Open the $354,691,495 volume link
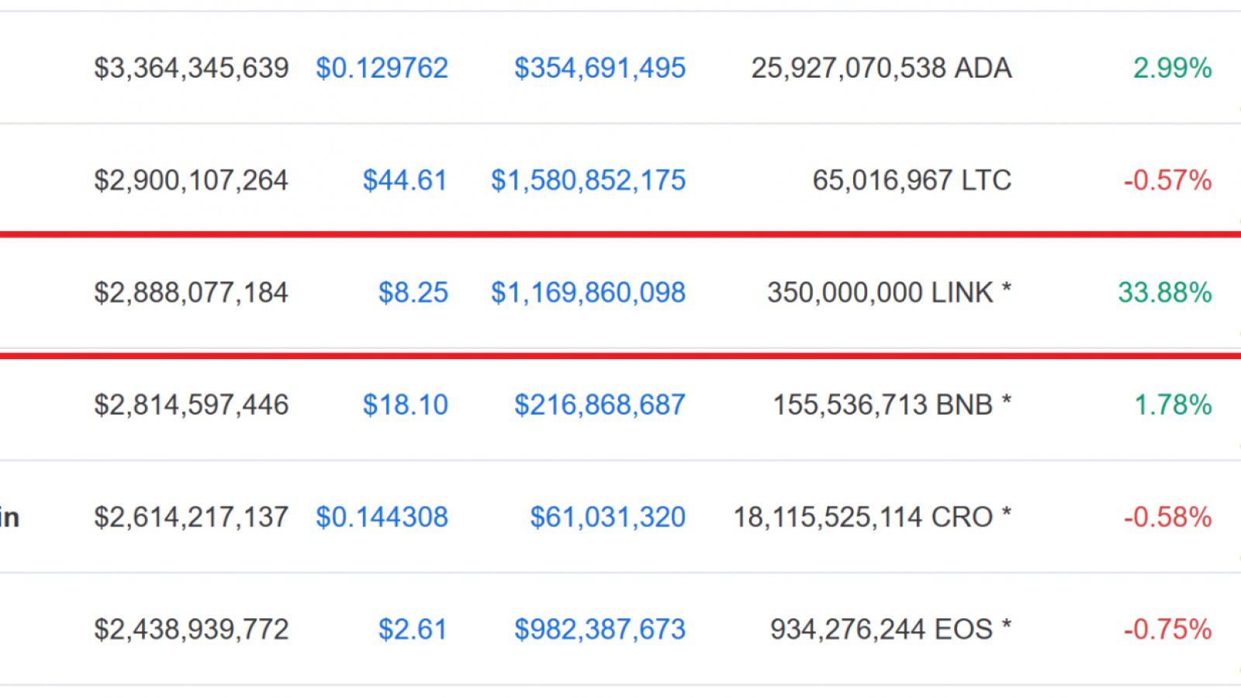Screen dimensions: 1241x698 (x=600, y=68)
